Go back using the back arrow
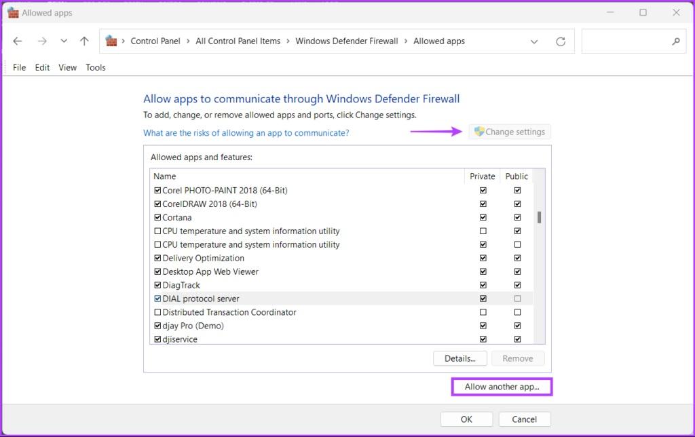This screenshot has width=695, height=437. tap(18, 41)
